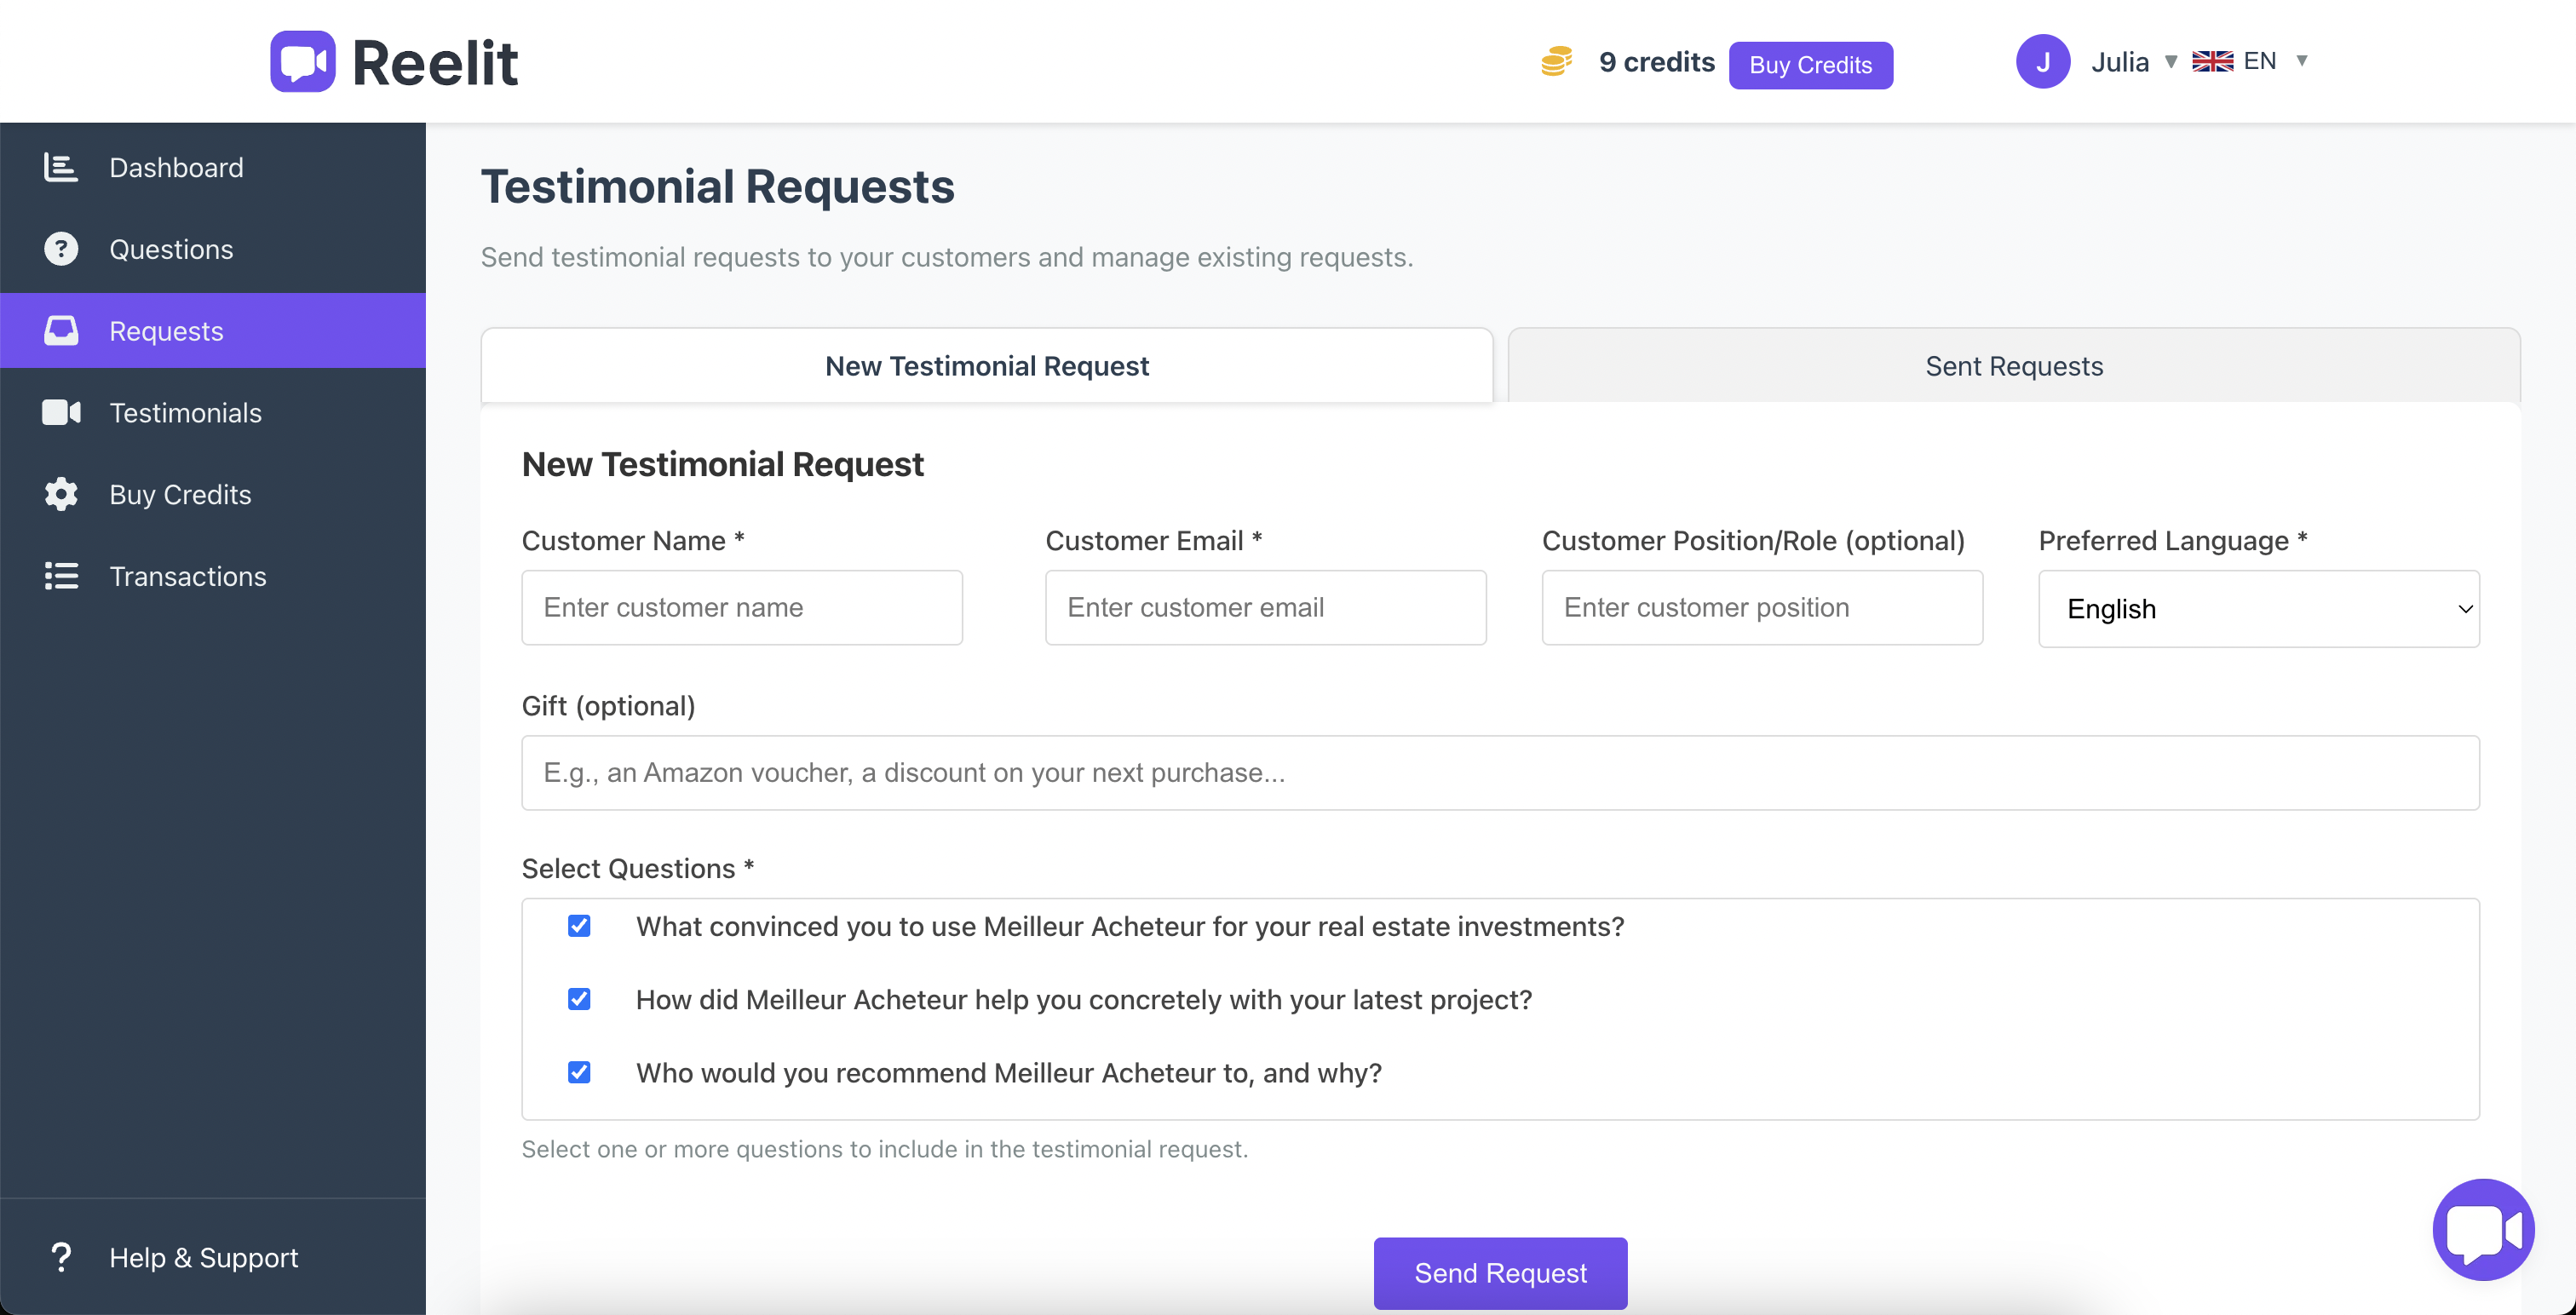The image size is (2576, 1315).
Task: Click 'What convinced you to use Meilleur Acheteur' text
Action: point(1130,926)
